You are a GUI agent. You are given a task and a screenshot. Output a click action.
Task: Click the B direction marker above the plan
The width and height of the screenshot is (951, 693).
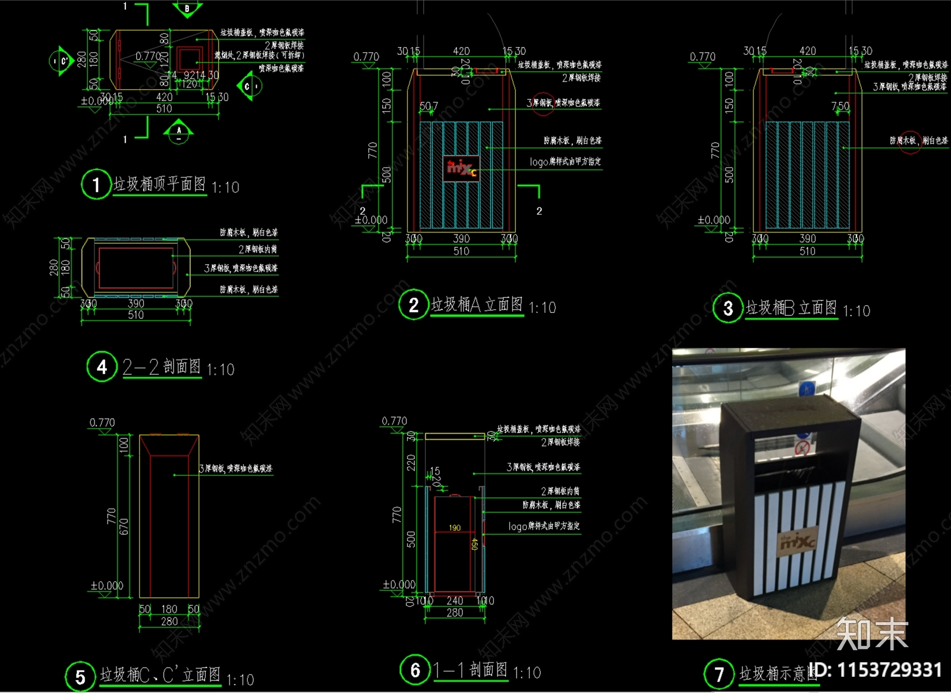click(x=187, y=8)
